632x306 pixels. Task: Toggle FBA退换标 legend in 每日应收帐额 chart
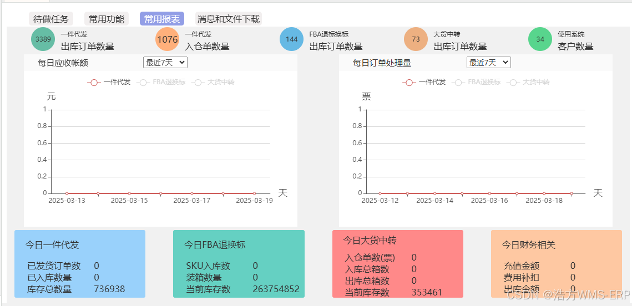161,82
